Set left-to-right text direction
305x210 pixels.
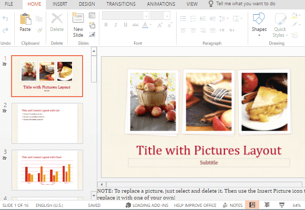222,30
